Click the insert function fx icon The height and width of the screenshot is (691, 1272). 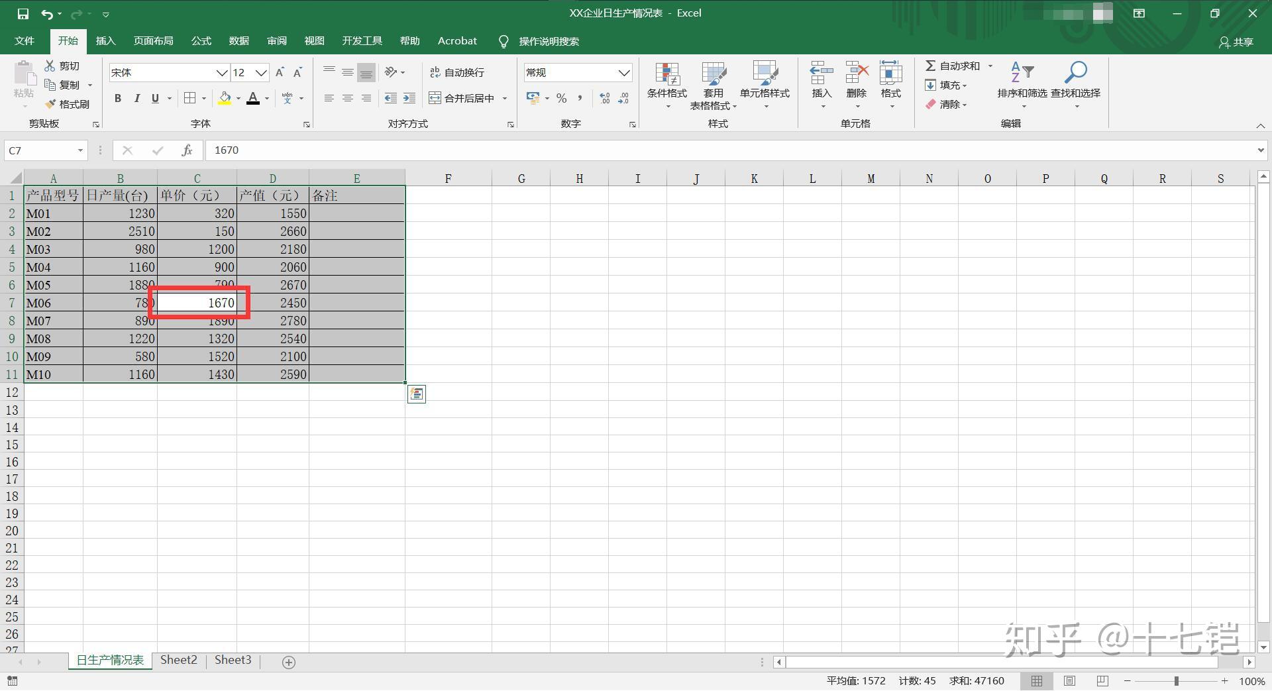(x=187, y=150)
